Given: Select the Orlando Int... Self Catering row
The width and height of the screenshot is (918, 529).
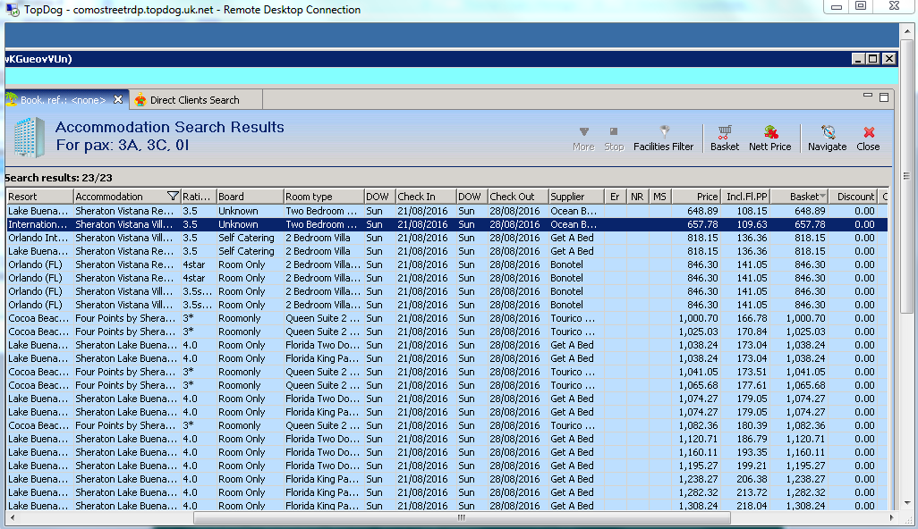Looking at the screenshot, I should 268,238.
